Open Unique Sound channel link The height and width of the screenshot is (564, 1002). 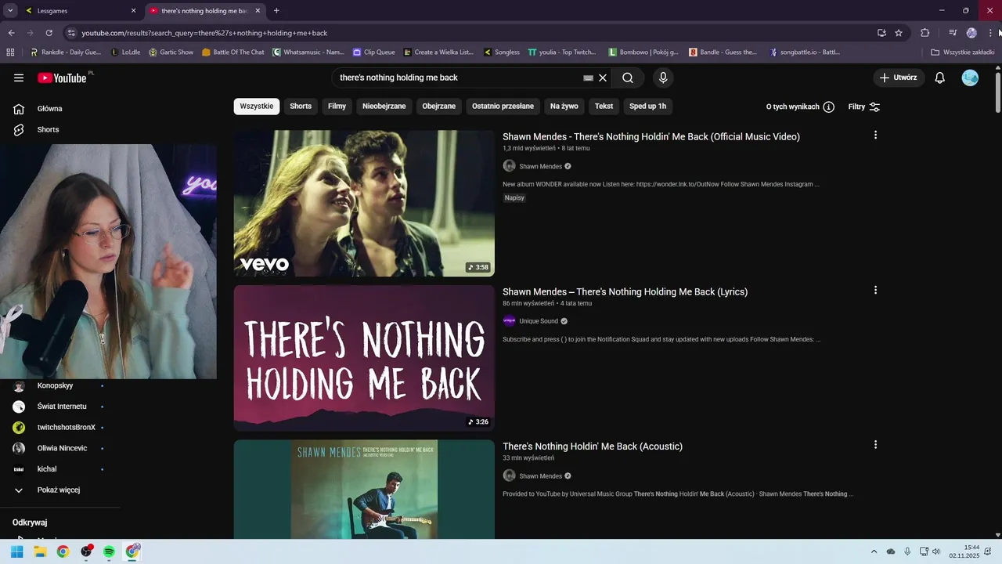tap(539, 321)
